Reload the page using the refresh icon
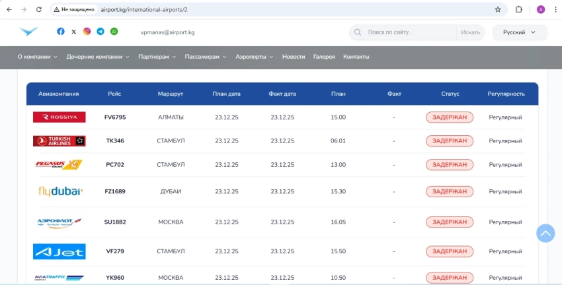The height and width of the screenshot is (285, 562). [39, 10]
